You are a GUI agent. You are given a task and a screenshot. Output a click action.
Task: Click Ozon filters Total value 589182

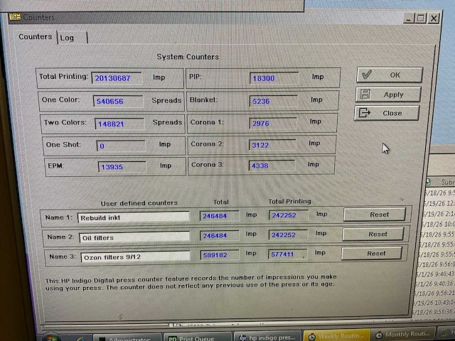(220, 255)
